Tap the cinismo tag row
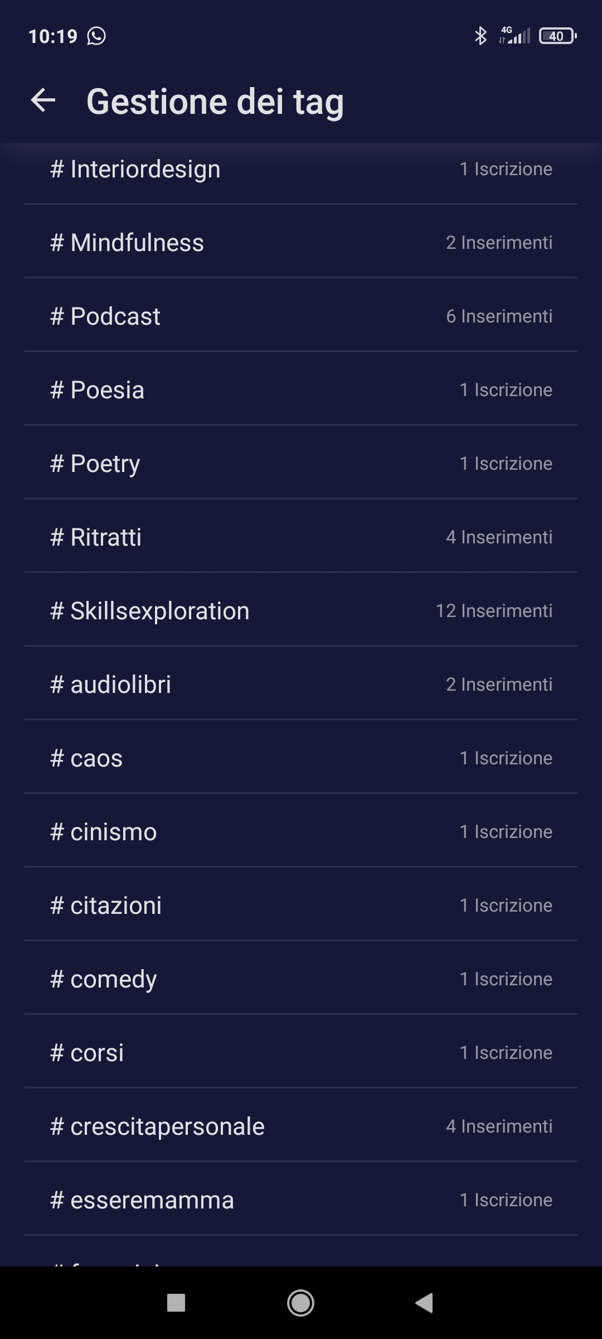This screenshot has height=1339, width=602. pyautogui.click(x=301, y=832)
